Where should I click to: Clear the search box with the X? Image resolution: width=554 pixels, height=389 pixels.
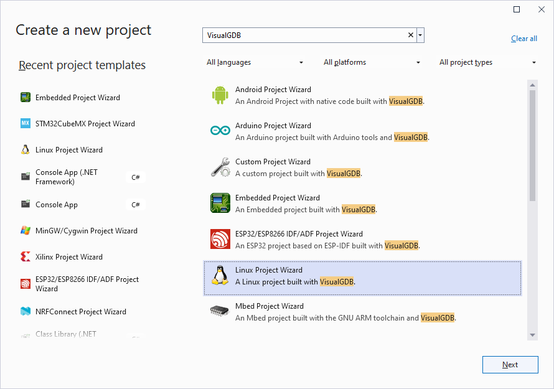click(411, 35)
